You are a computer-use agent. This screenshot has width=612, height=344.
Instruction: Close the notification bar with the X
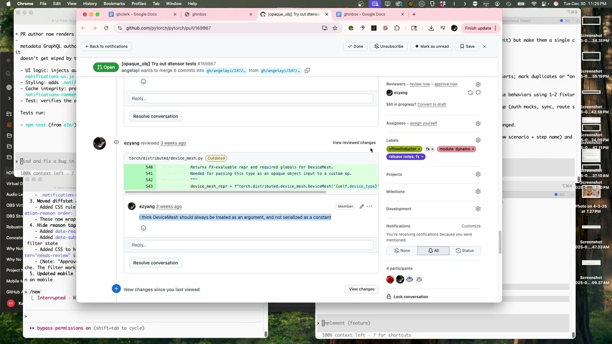point(484,46)
